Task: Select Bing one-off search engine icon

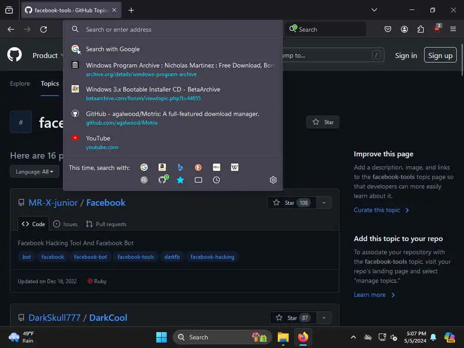Action: (180, 168)
